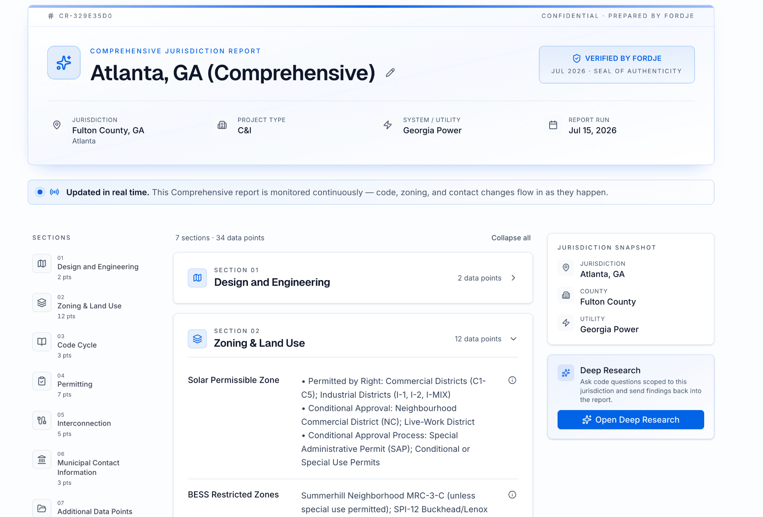The width and height of the screenshot is (763, 517).
Task: Click the 'Georgia Power' value in the header
Action: (432, 130)
